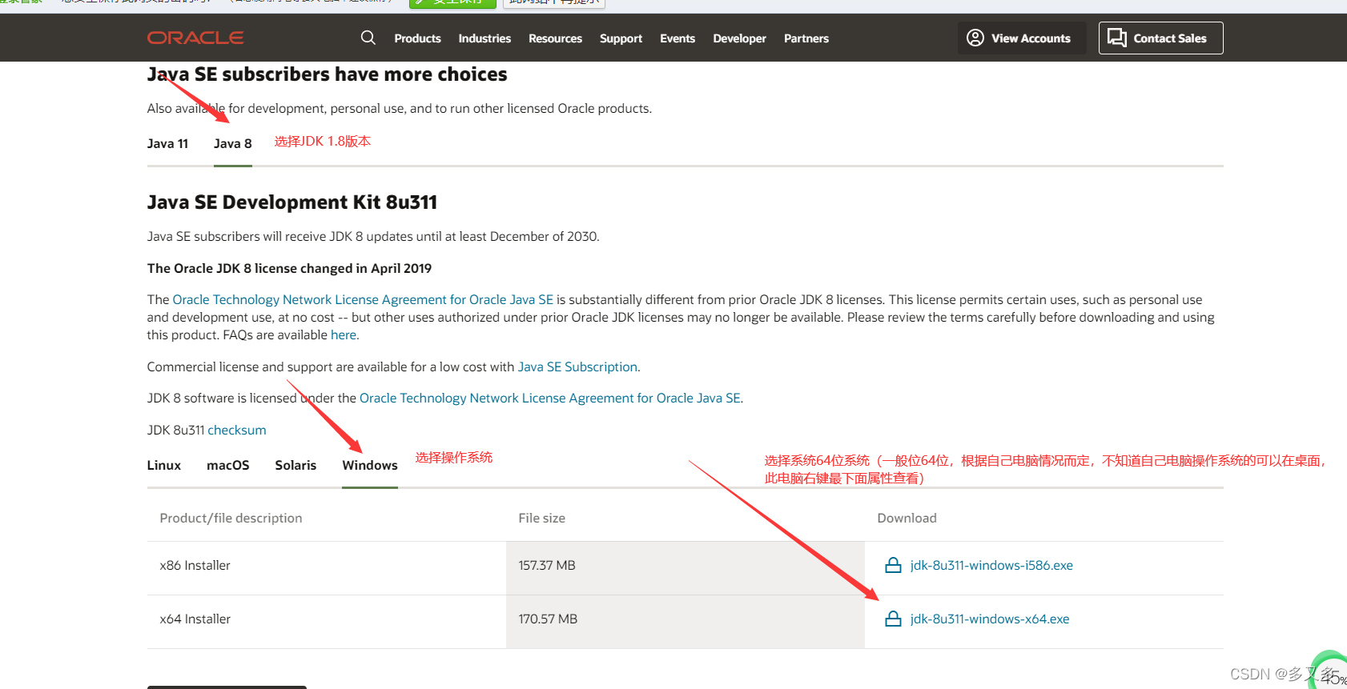
Task: Switch to the Java 8 tab
Action: (x=233, y=144)
